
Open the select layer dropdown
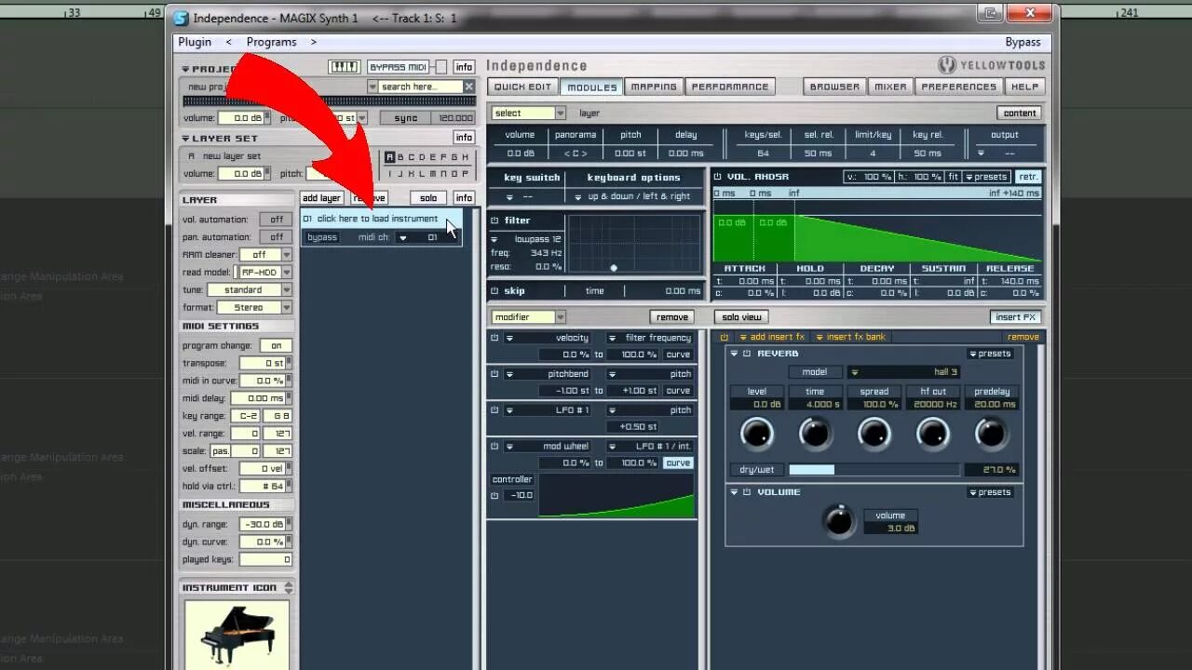pyautogui.click(x=528, y=113)
